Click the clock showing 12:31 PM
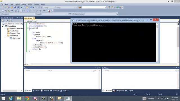180x101 pixels. (174, 97)
